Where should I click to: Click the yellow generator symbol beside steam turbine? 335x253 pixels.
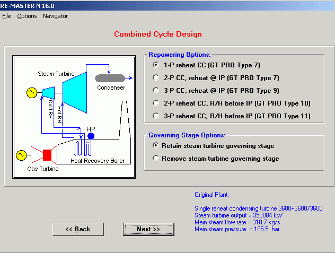[x=32, y=93]
